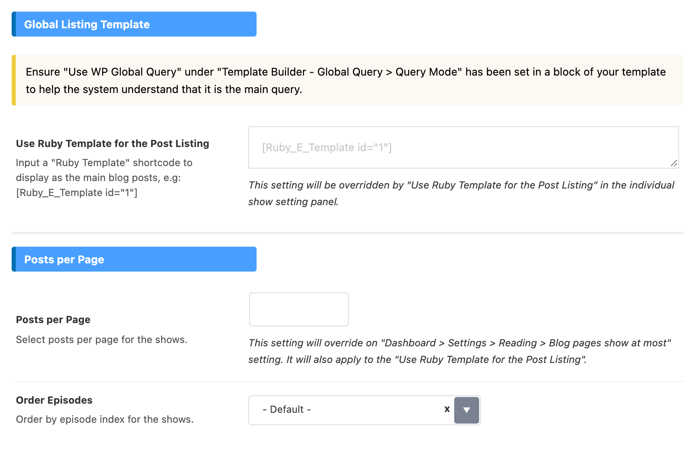Click the 'Input a Ruby Template shortcode' description
This screenshot has height=451, width=695.
coord(104,178)
